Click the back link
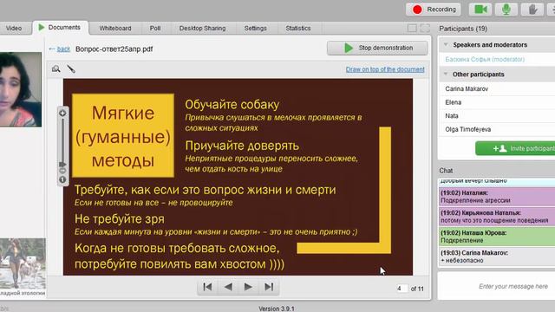The image size is (555, 312). [x=63, y=49]
